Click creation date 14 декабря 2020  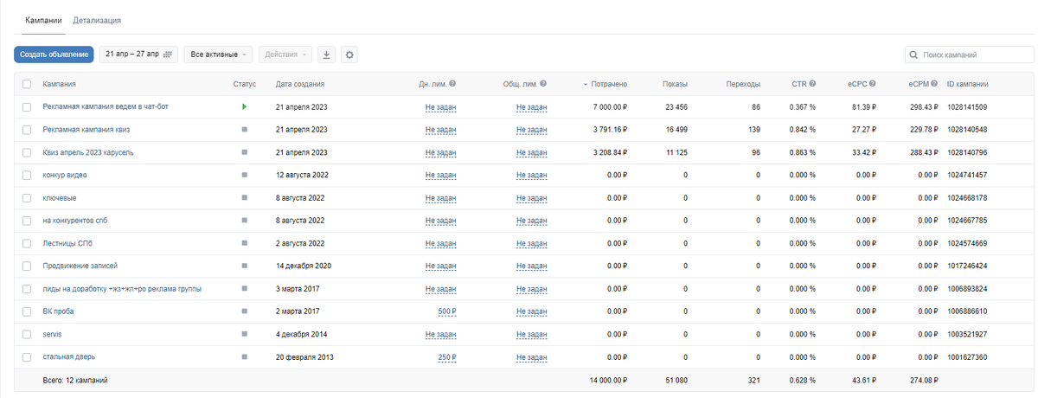pos(304,266)
